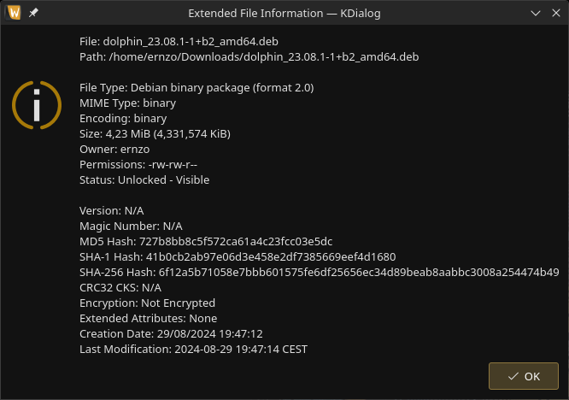Click the checkmark icon inside OK button
Screen dimensions: 569x400
(x=513, y=376)
